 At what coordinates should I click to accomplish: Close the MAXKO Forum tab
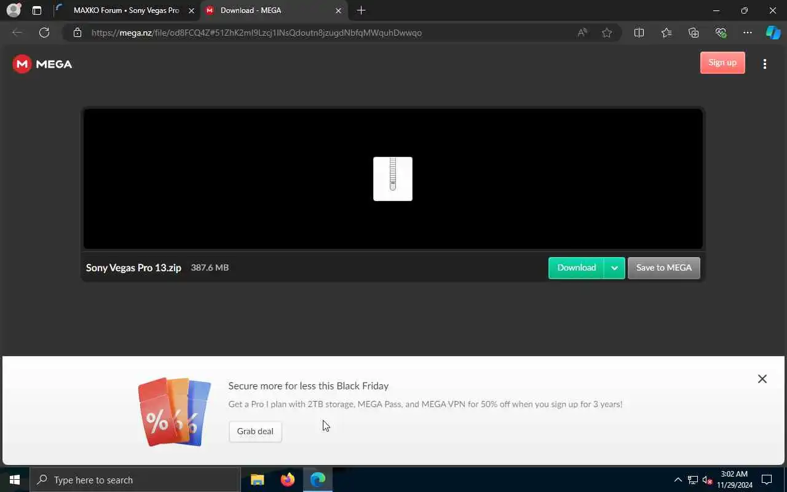191,10
